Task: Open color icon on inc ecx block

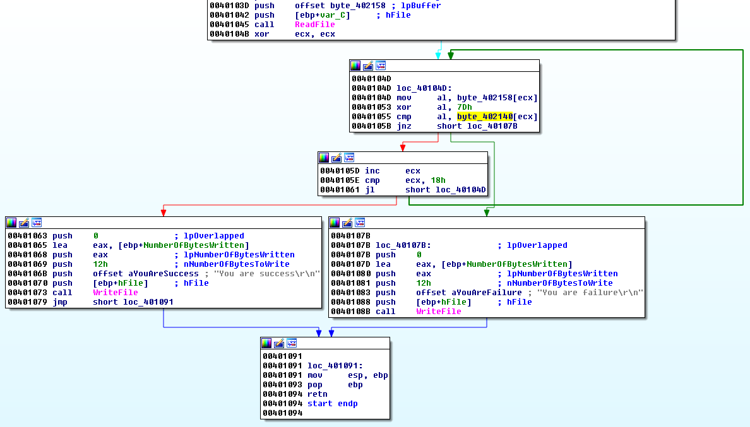Action: click(324, 158)
